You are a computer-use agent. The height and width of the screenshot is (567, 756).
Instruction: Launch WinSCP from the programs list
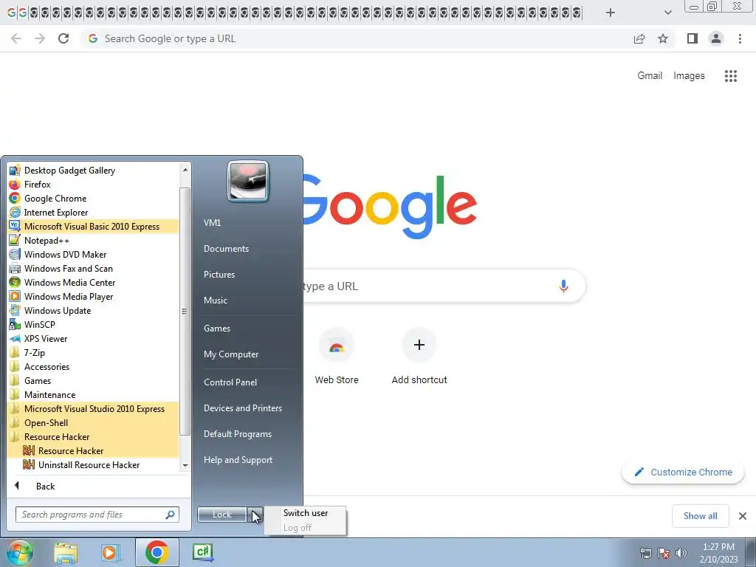coord(93,324)
